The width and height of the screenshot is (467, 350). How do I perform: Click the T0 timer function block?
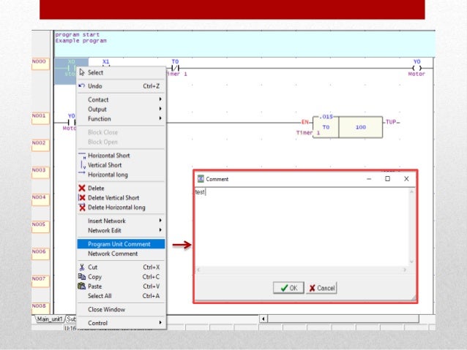pos(348,127)
